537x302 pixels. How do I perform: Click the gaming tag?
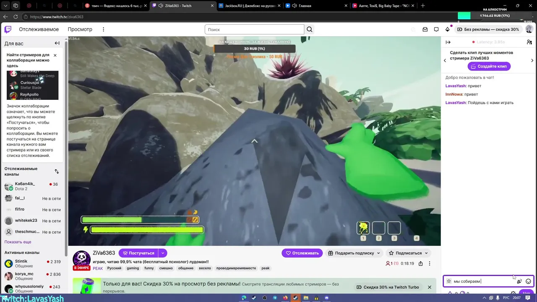133,268
